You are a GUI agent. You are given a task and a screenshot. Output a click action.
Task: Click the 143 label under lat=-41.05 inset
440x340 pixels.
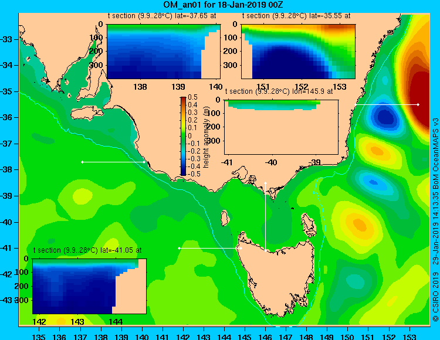[77, 322]
